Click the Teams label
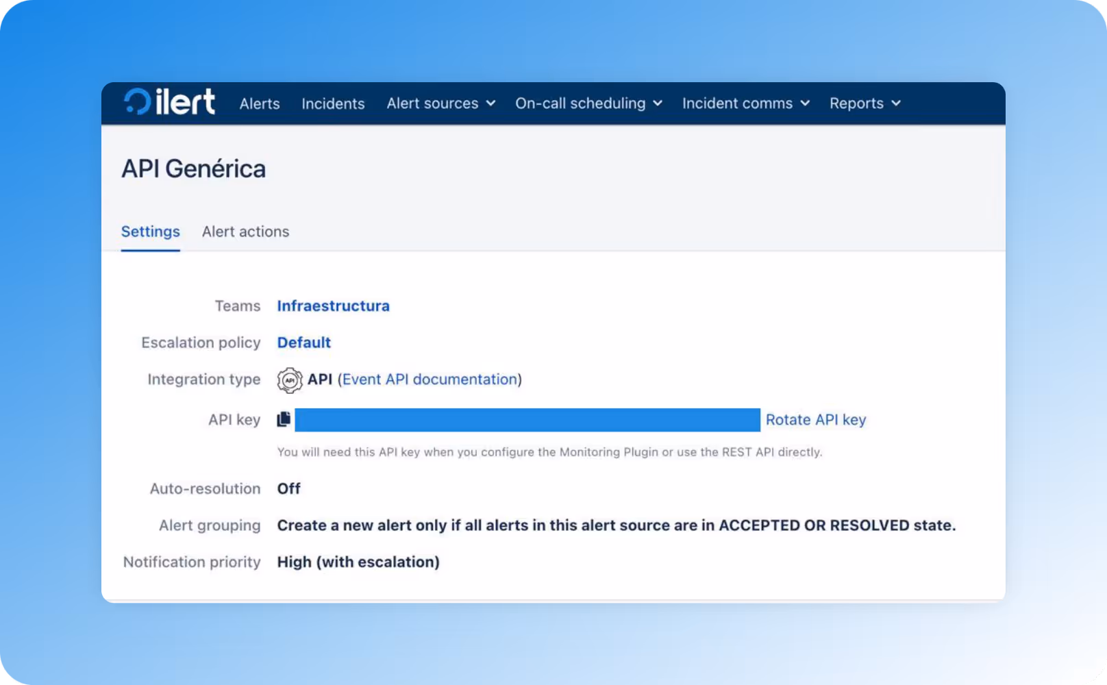Image resolution: width=1107 pixels, height=685 pixels. point(238,306)
